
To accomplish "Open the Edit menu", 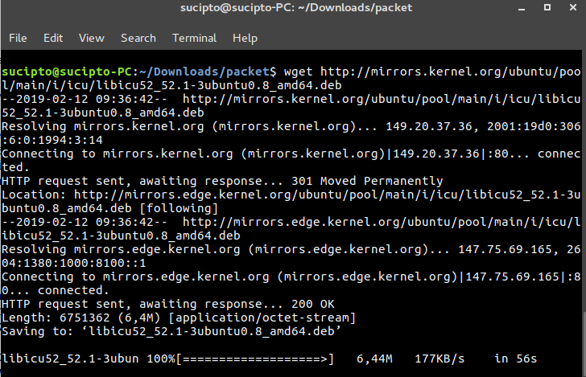I will (x=53, y=38).
